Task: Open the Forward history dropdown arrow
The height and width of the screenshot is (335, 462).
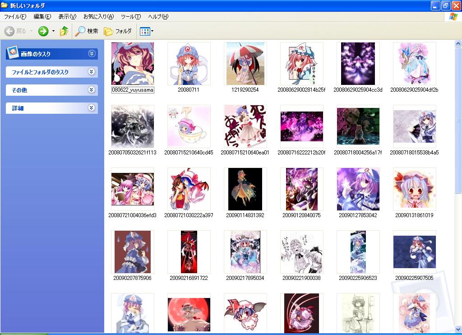Action: pos(53,31)
